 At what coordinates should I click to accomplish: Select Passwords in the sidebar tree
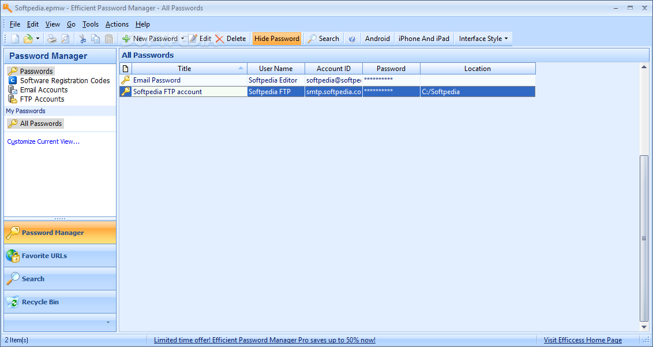(31, 72)
